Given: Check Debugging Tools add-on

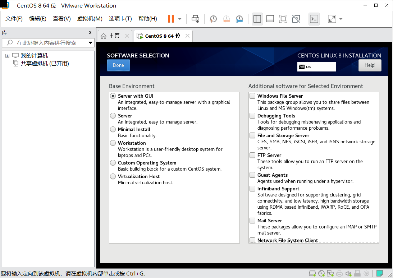Looking at the screenshot, I should tap(252, 116).
